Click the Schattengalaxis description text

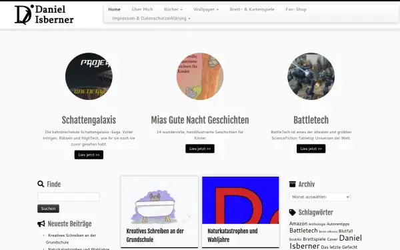[89, 138]
